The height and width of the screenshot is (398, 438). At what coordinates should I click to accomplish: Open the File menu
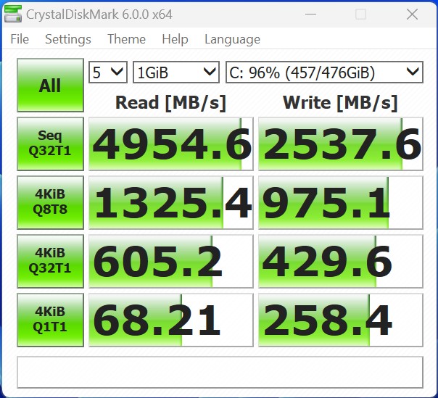20,39
